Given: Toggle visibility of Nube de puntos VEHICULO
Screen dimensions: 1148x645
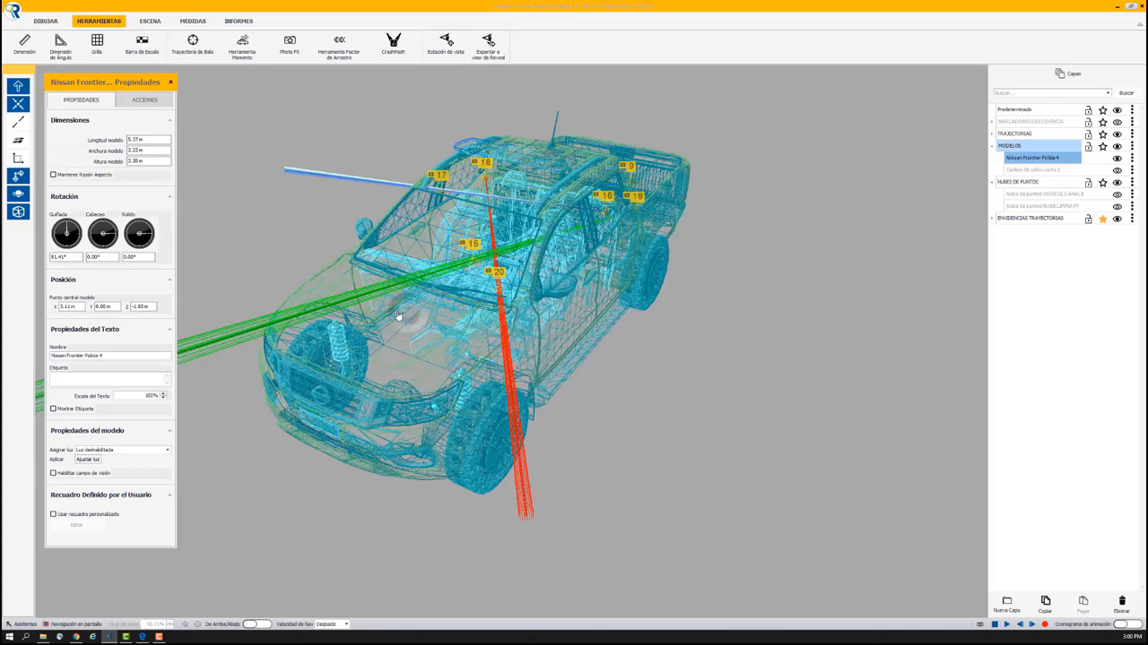Looking at the screenshot, I should point(1118,194).
